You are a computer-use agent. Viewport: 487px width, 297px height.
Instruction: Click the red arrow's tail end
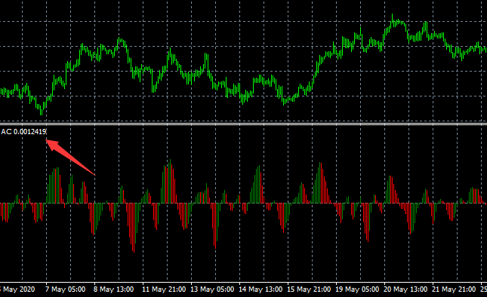coord(94,175)
